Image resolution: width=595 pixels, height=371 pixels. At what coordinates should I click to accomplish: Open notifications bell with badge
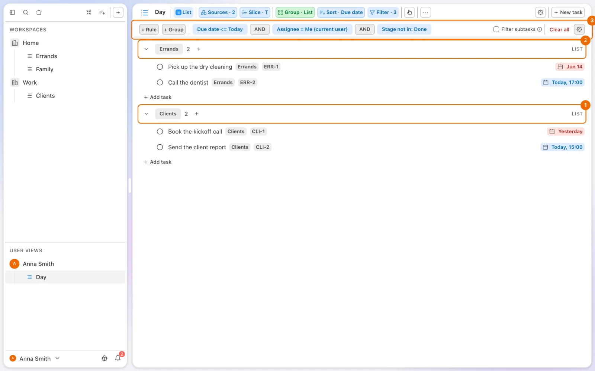click(118, 358)
